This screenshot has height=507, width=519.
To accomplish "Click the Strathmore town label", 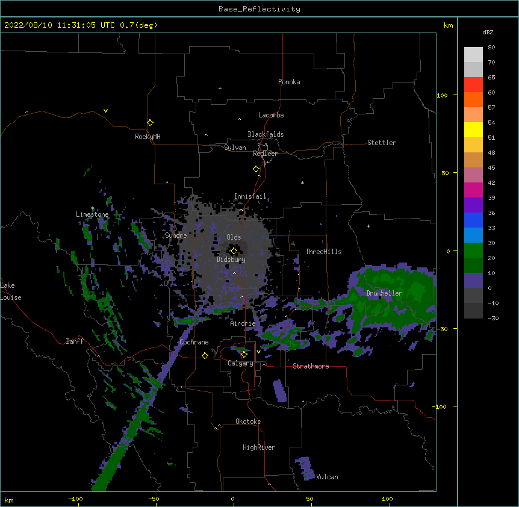I will (311, 366).
